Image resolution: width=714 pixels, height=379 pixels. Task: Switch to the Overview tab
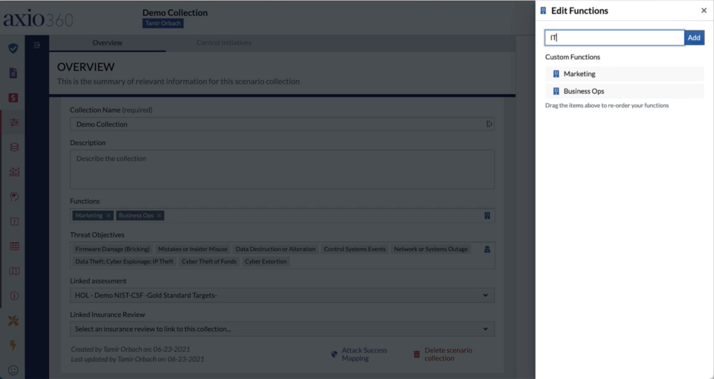tap(107, 43)
